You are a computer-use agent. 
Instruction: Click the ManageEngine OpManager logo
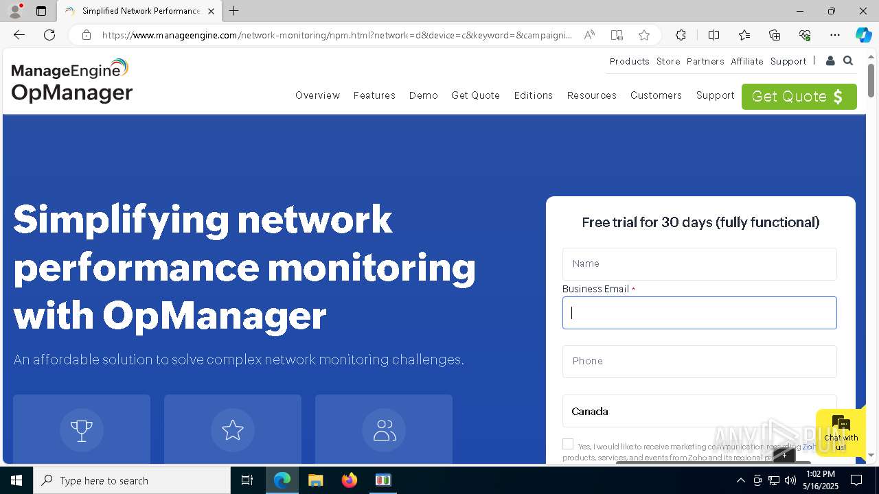tap(71, 81)
